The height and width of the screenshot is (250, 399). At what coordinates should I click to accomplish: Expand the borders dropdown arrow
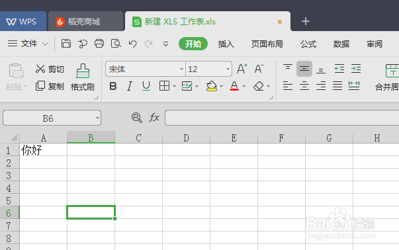pos(174,87)
